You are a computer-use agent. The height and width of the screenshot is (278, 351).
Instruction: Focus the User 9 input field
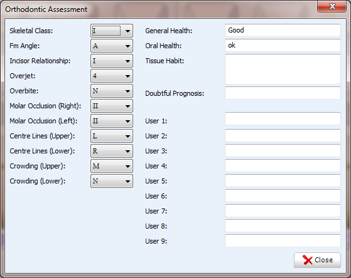point(283,240)
